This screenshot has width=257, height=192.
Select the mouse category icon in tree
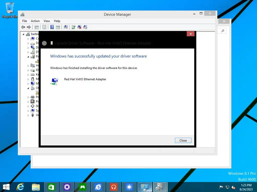(x=33, y=79)
